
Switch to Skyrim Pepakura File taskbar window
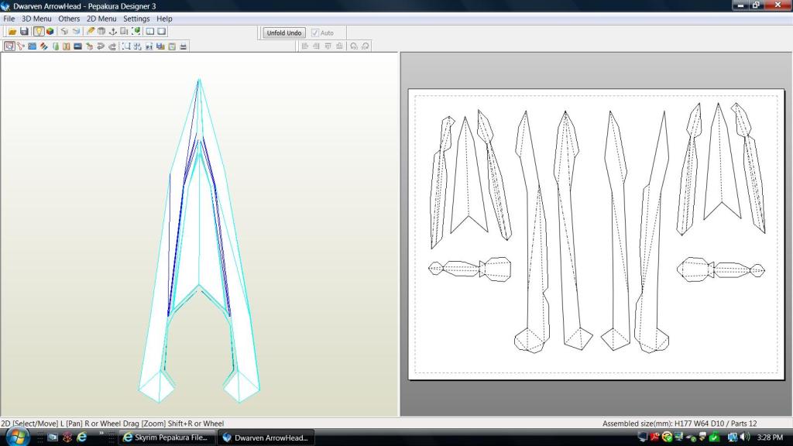(167, 437)
